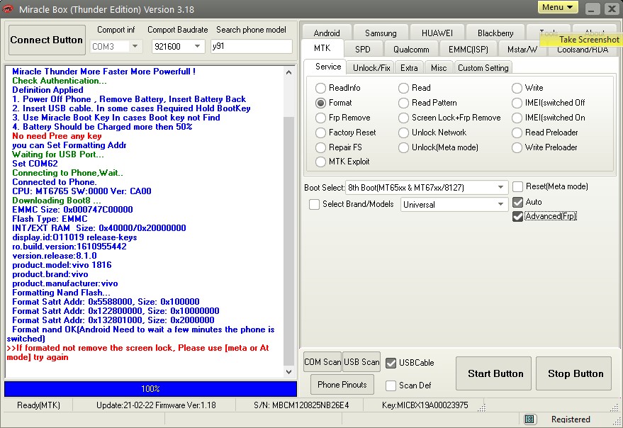Uncheck the Auto checkbox

pyautogui.click(x=517, y=202)
